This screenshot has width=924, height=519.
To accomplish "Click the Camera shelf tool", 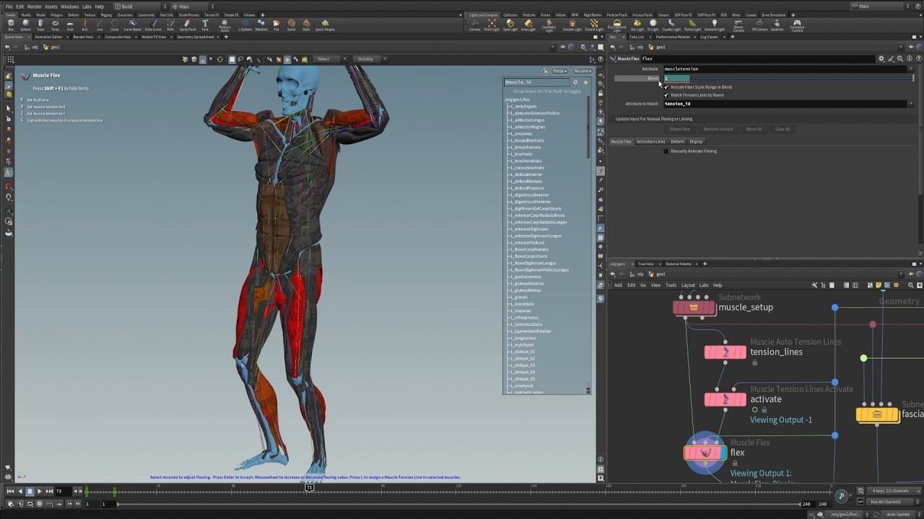I will pyautogui.click(x=474, y=25).
